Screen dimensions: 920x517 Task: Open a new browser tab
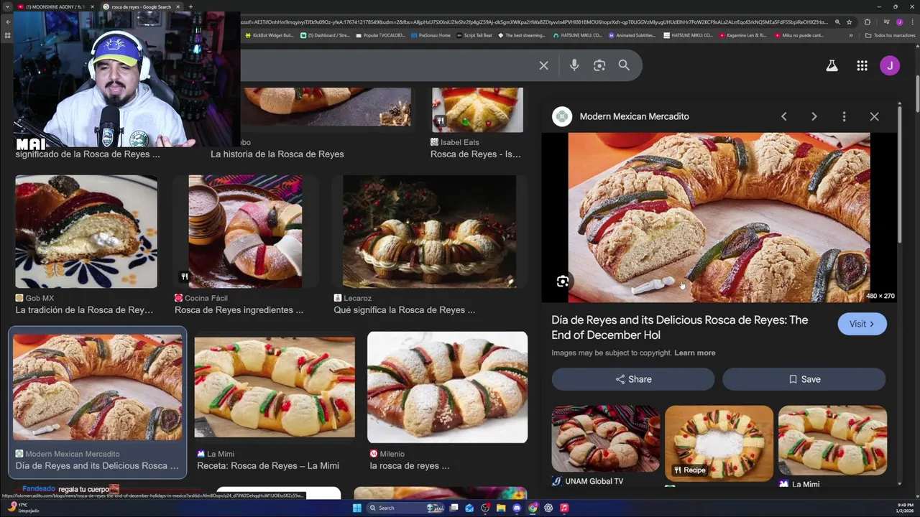click(190, 7)
